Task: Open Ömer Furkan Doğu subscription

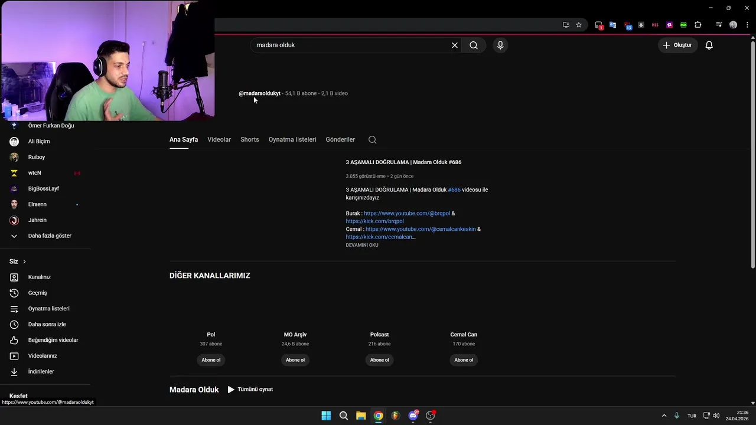Action: (x=45, y=126)
